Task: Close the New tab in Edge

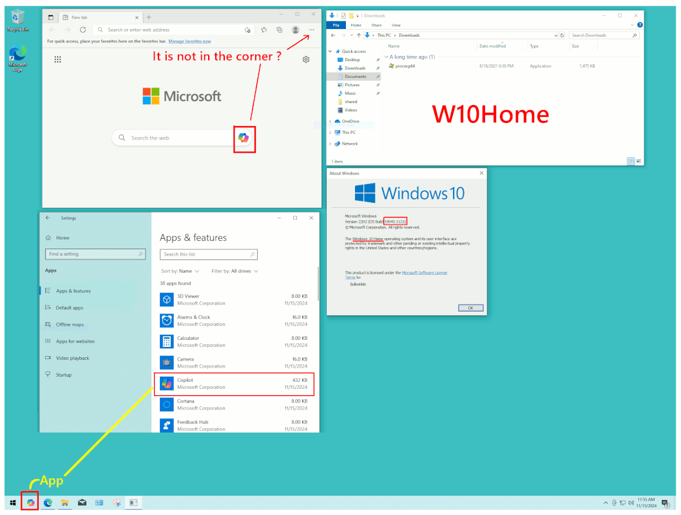Action: tap(137, 17)
